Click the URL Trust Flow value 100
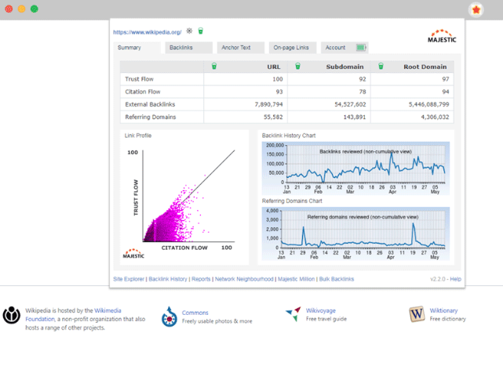This screenshot has height=387, width=503. click(x=278, y=79)
